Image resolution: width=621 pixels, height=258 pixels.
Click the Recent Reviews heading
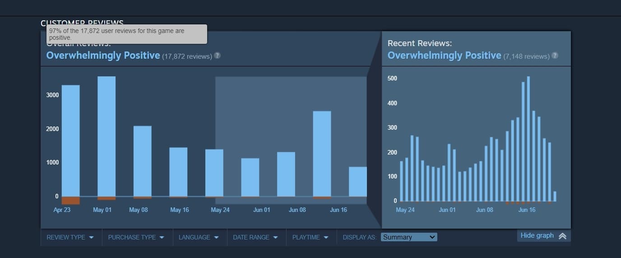coord(420,43)
